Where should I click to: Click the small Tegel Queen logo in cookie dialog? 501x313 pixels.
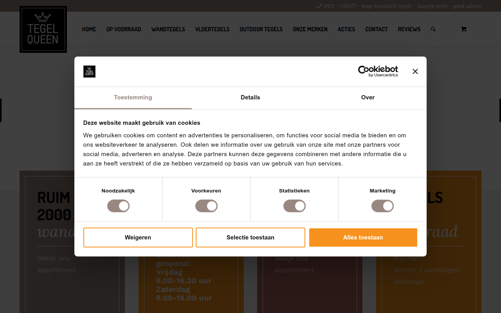point(89,72)
